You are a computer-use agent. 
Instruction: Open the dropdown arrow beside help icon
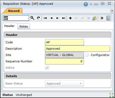pos(91,4)
